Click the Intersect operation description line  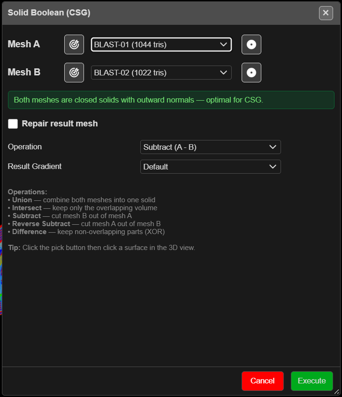pyautogui.click(x=83, y=208)
